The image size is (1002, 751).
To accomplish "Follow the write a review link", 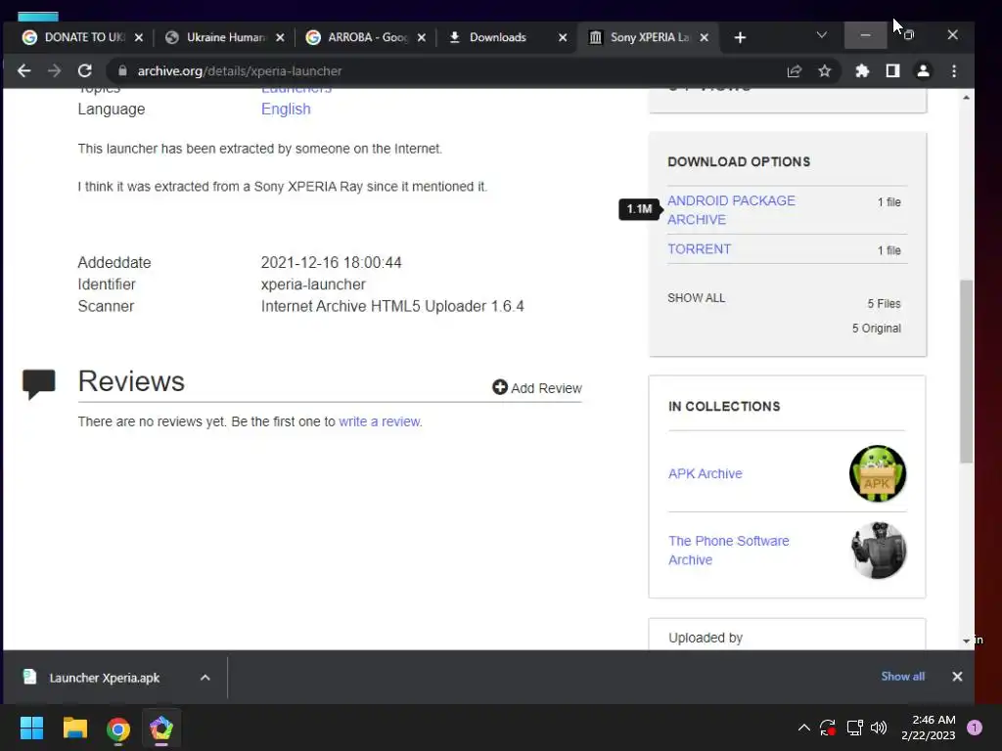I will click(380, 421).
